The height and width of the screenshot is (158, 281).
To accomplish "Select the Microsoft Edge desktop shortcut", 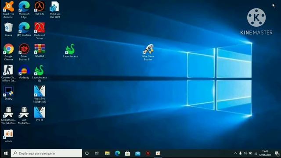I will point(24,10).
